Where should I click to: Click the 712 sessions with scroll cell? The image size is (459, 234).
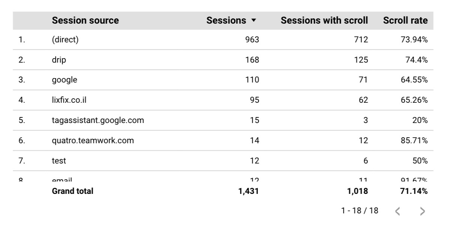[x=361, y=40]
